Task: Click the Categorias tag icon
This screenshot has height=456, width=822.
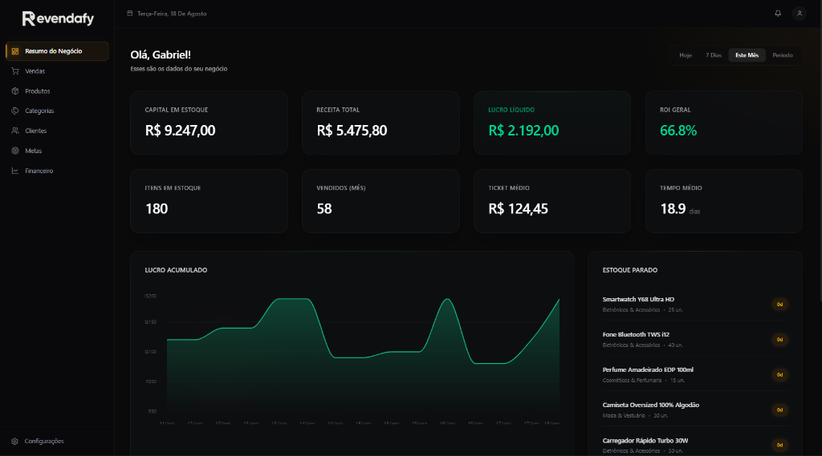Action: [x=15, y=111]
